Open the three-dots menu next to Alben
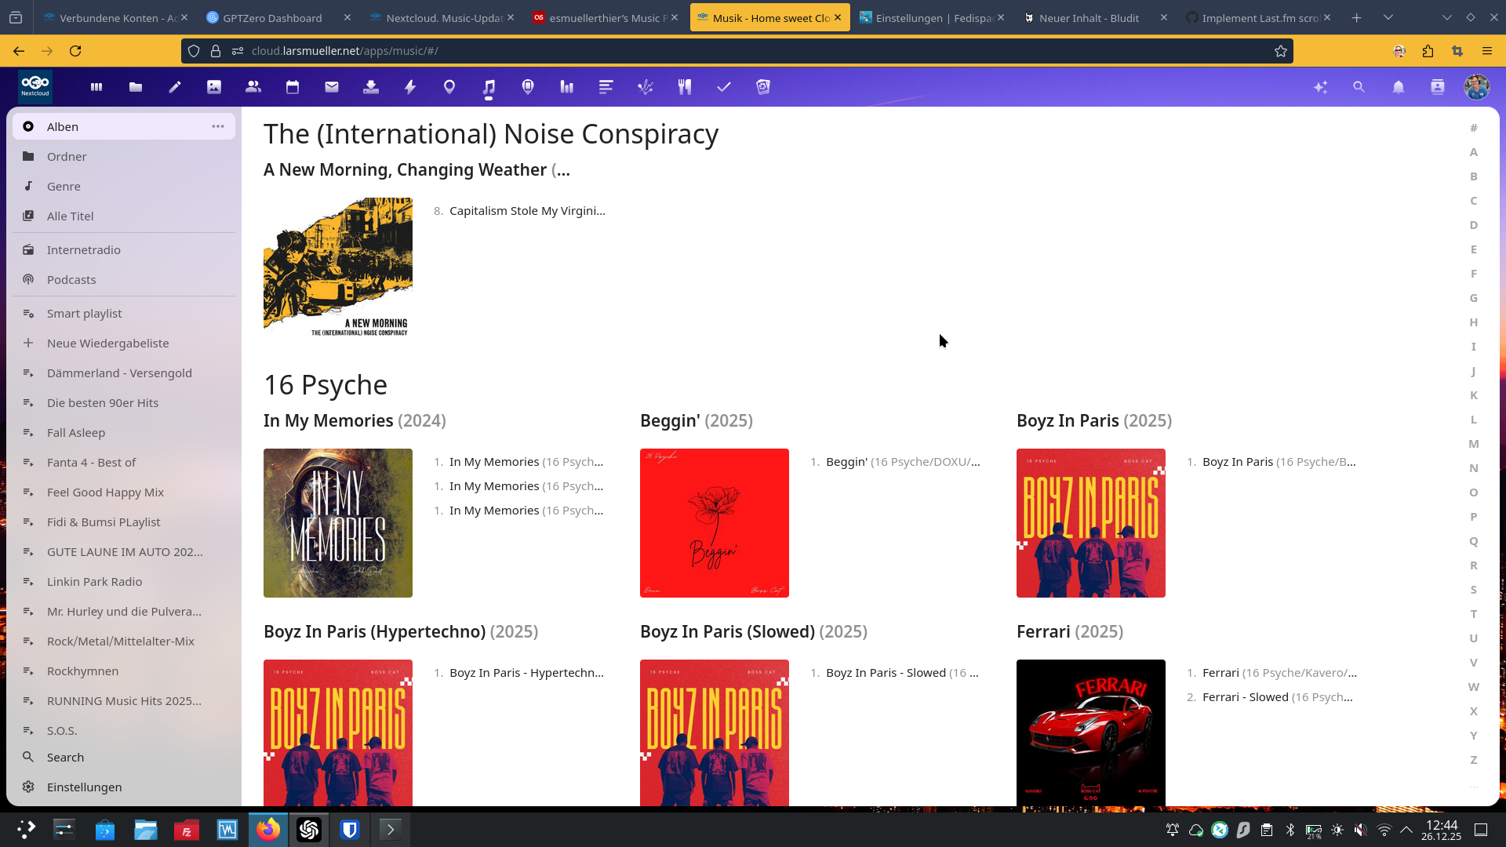Screen dimensions: 1506x847 click(x=218, y=125)
